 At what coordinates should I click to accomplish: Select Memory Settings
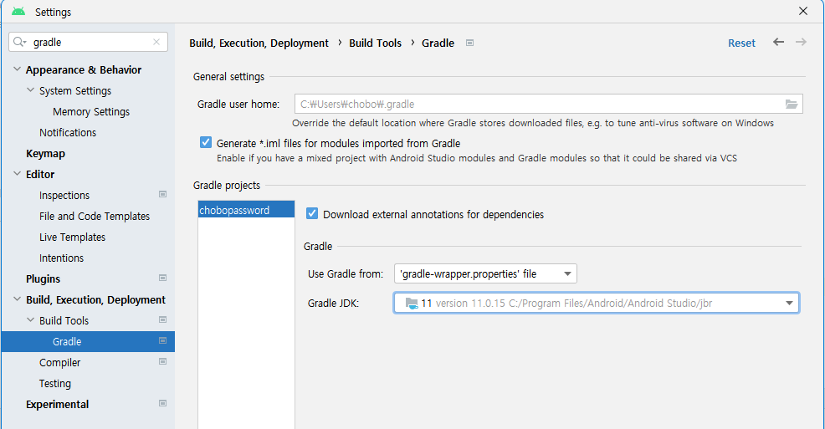point(91,112)
